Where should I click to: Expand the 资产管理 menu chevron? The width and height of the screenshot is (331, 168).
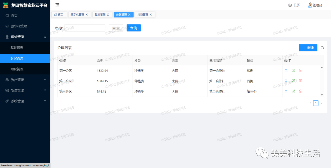[x=45, y=79]
